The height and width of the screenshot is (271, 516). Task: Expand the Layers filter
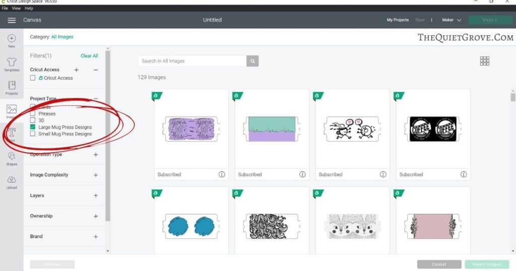[96, 195]
